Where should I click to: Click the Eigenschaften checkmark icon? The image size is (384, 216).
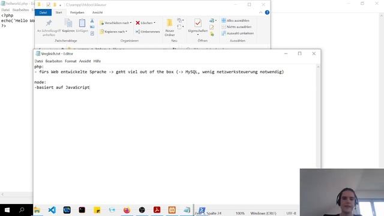click(x=198, y=23)
